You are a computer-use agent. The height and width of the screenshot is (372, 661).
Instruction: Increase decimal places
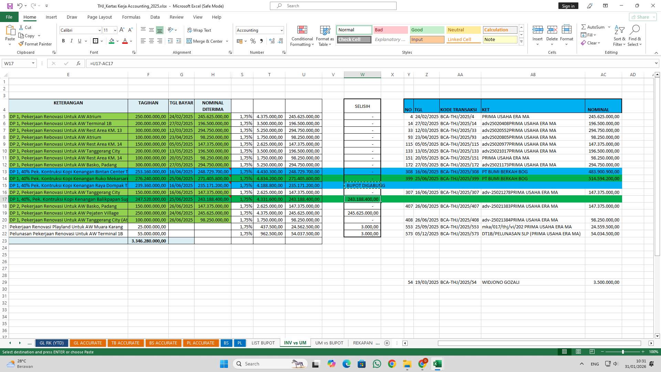272,41
